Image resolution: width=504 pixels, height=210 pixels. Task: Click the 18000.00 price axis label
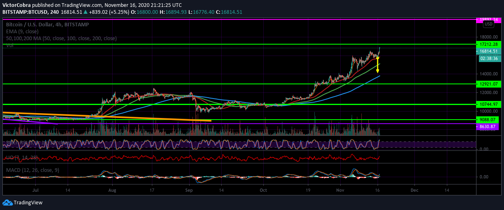488,36
